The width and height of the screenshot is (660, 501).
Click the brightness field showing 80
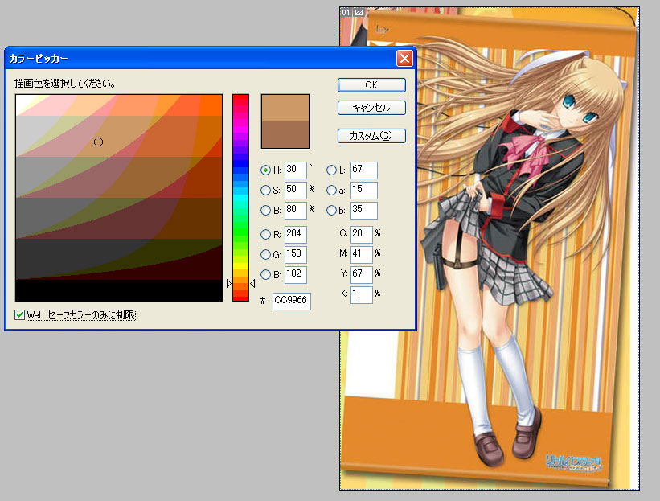point(296,210)
